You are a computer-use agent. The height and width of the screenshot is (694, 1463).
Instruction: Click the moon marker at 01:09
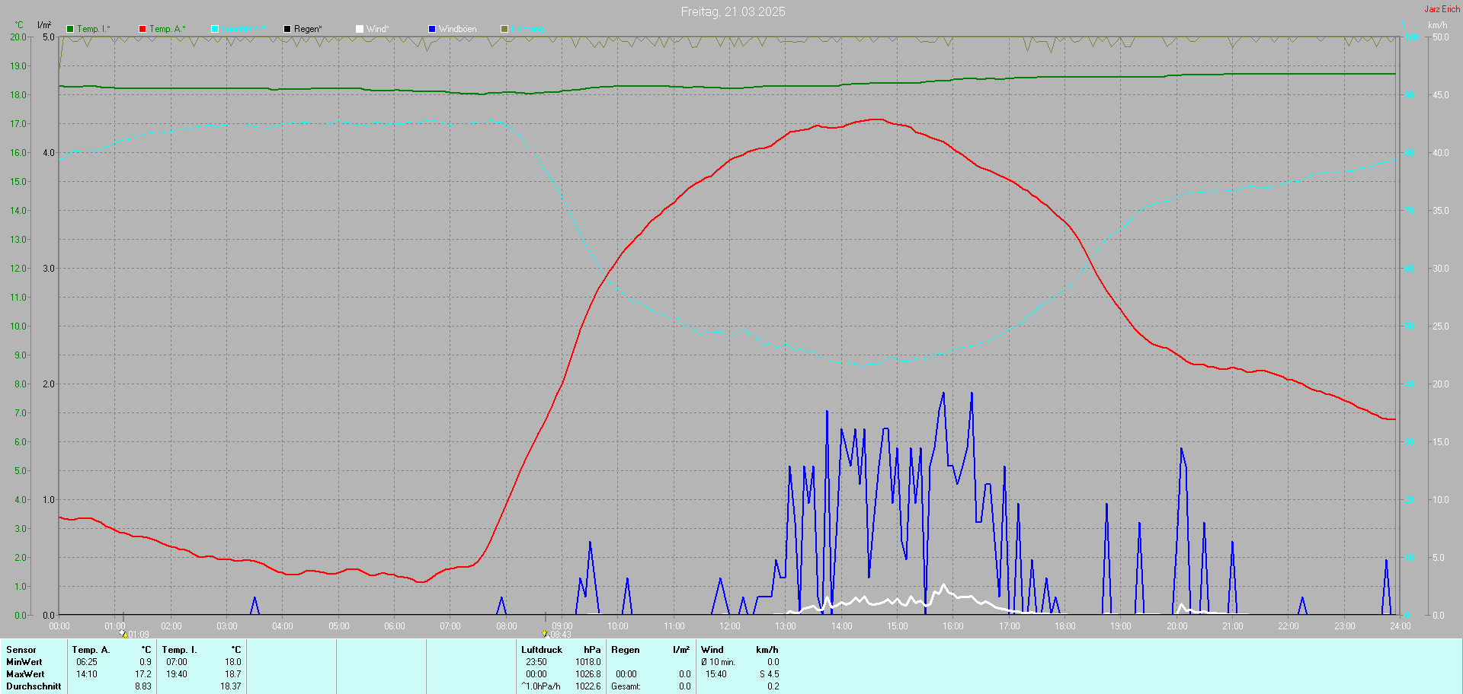click(123, 634)
